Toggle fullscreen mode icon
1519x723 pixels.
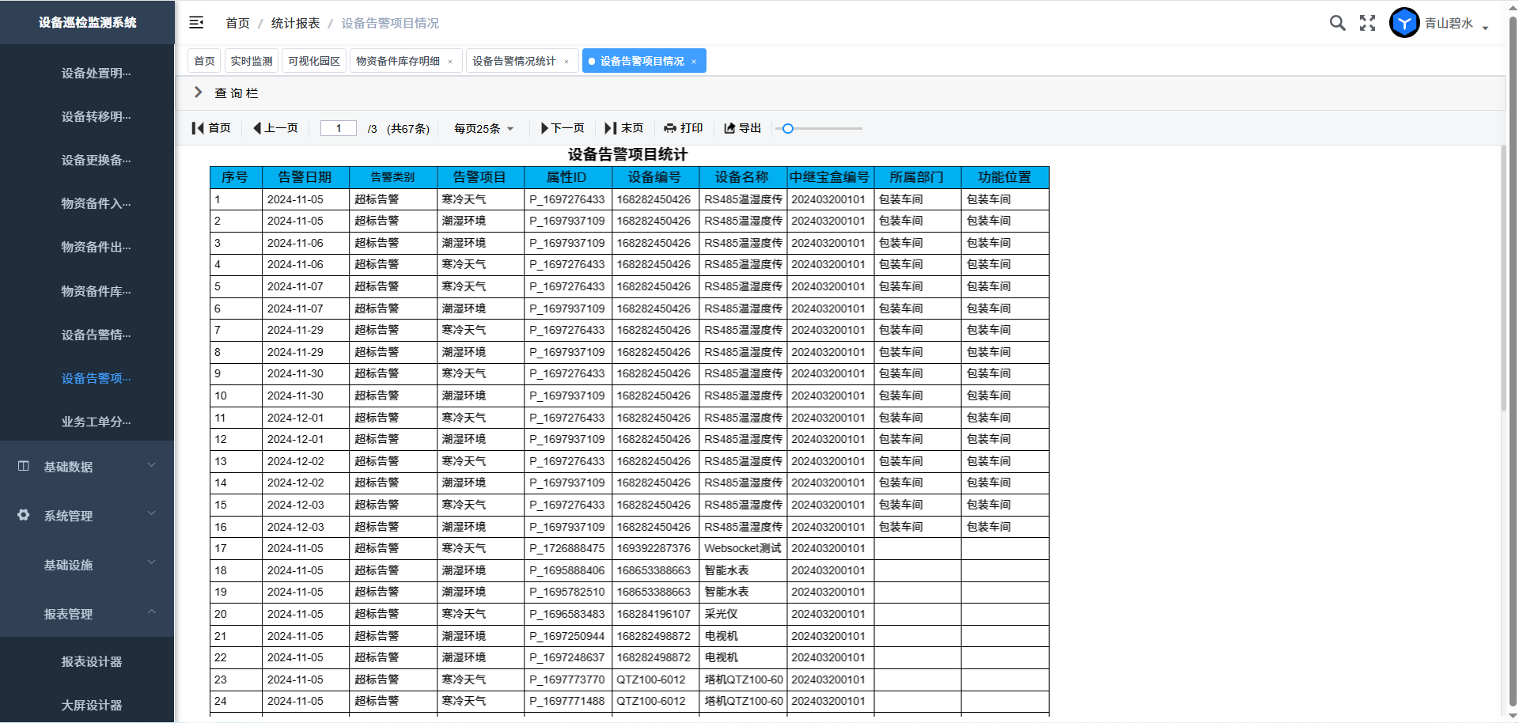point(1367,23)
